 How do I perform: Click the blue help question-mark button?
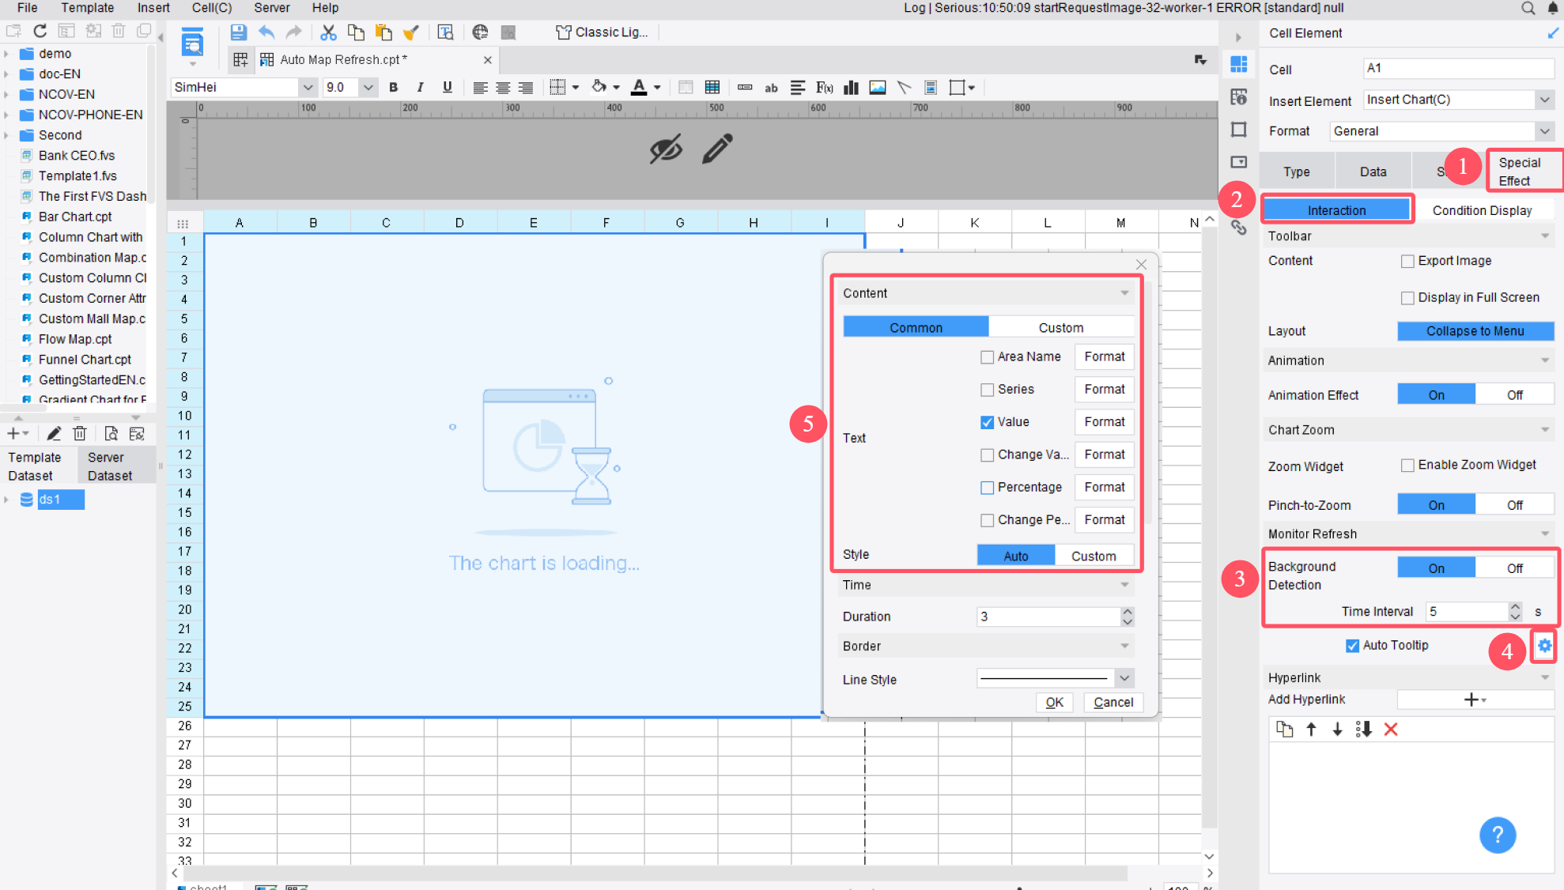1497,835
